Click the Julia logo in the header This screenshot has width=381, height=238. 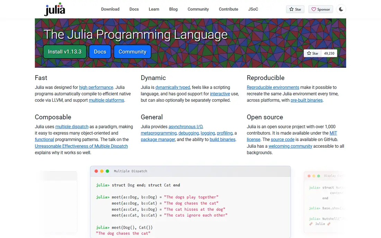[54, 9]
